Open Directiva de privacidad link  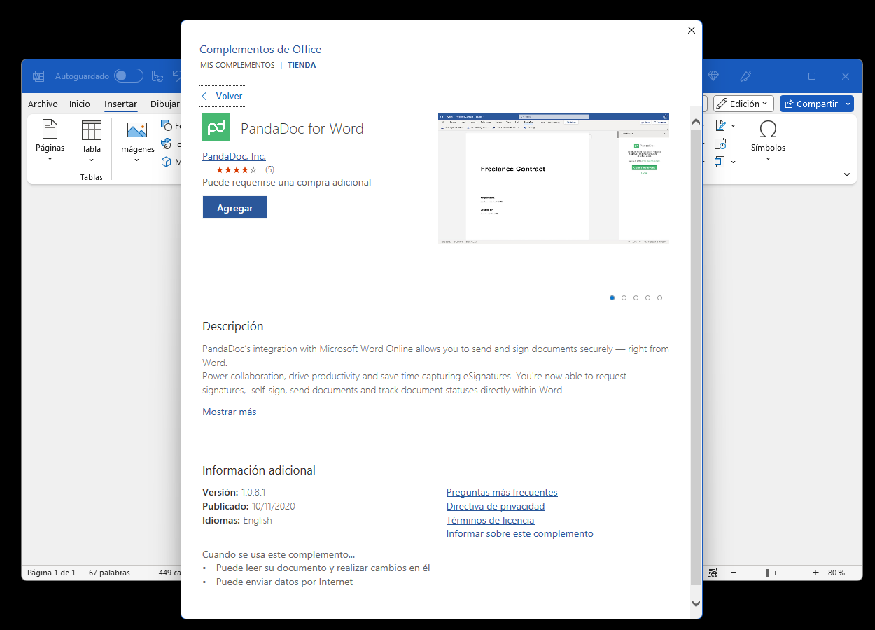tap(496, 506)
